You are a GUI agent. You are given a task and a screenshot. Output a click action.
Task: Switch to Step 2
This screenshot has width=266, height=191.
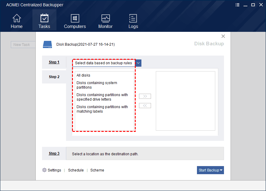click(x=54, y=77)
